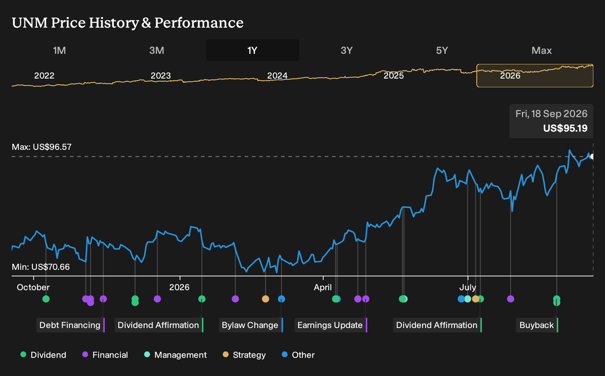Open the Debt Financing event label

coord(70,325)
